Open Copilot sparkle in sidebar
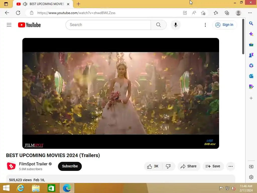This screenshot has width=257, height=193. (x=251, y=34)
